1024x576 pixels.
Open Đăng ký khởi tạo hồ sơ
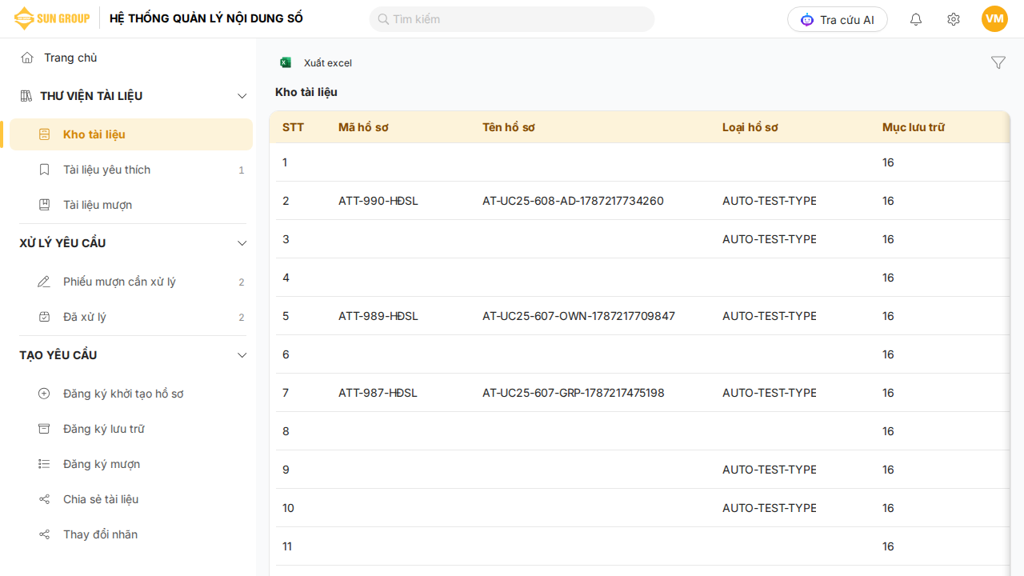(x=131, y=394)
